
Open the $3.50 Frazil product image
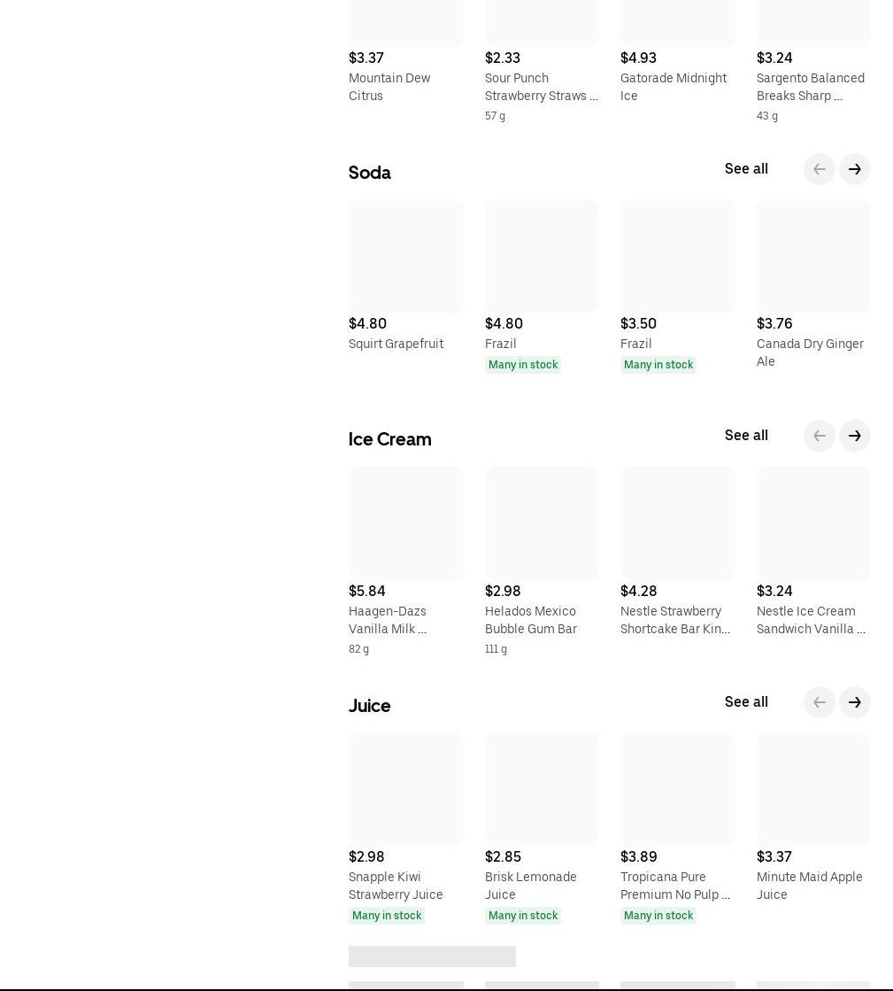[678, 257]
